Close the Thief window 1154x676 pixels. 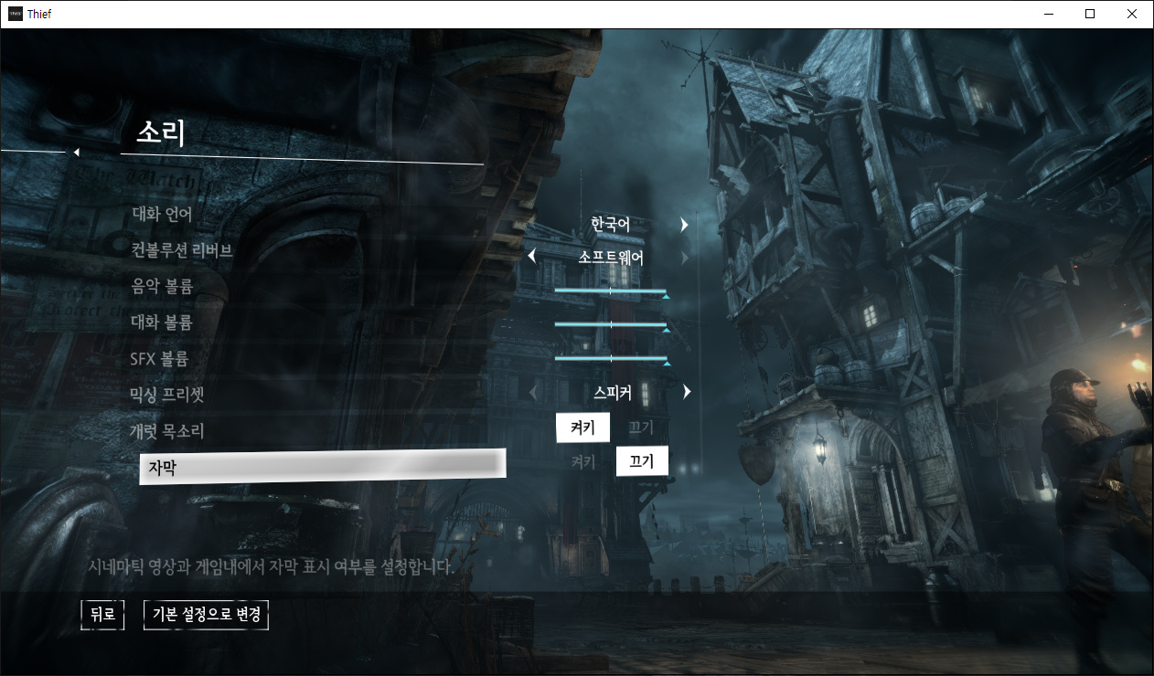pos(1132,14)
